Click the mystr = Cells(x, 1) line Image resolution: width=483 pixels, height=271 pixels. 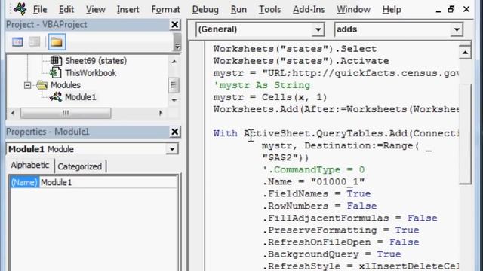pos(270,97)
